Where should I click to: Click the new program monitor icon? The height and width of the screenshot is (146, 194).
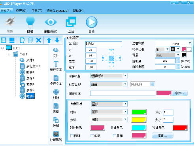(x=12, y=40)
